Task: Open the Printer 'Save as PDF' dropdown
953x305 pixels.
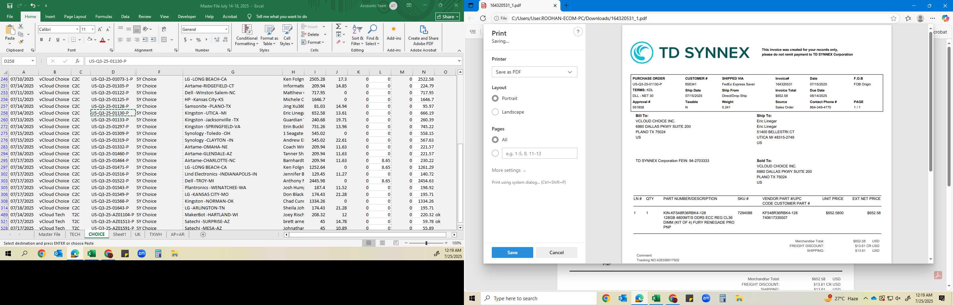Action: click(534, 72)
